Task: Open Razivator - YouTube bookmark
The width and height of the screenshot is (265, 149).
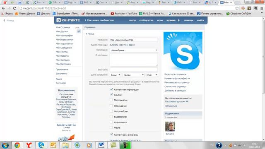Action: [123, 14]
